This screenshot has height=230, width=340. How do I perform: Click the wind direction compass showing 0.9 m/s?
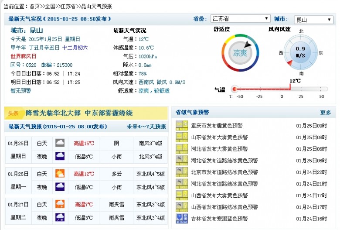tap(300, 52)
